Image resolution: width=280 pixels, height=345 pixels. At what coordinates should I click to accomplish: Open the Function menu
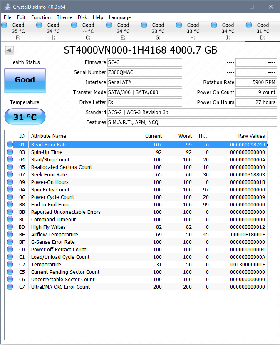tap(41, 17)
